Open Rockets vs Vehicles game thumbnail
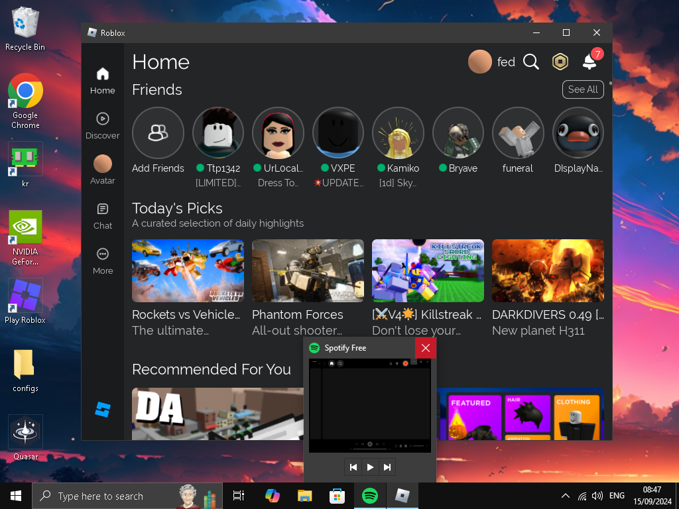The width and height of the screenshot is (679, 509). click(188, 270)
